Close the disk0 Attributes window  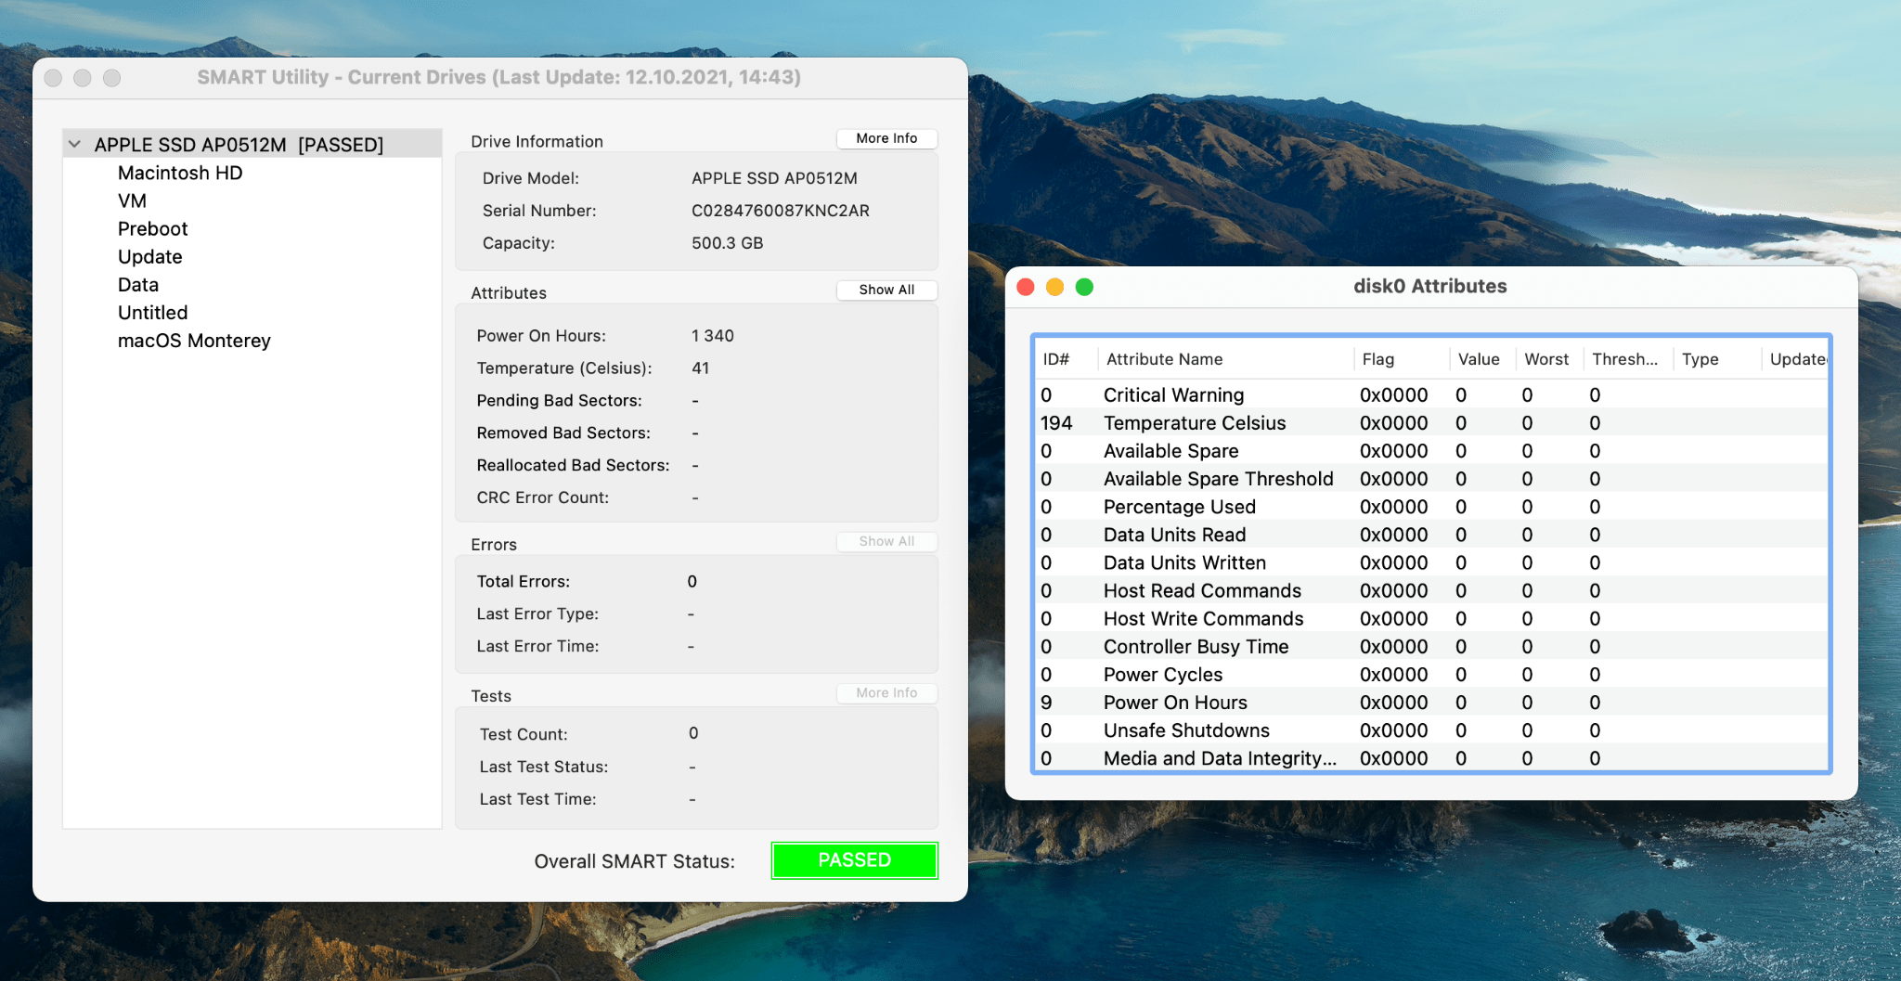point(1026,287)
